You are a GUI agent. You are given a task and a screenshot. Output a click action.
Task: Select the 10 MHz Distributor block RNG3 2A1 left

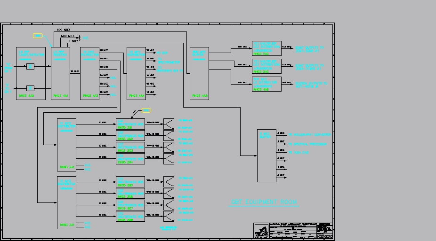[66, 145]
